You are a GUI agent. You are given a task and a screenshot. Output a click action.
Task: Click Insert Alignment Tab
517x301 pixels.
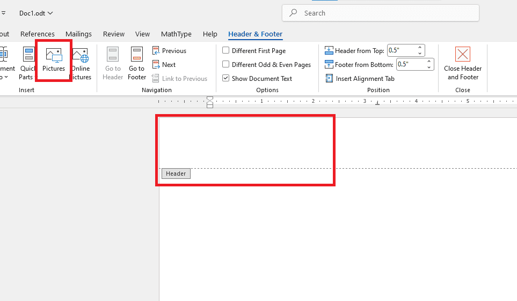click(360, 79)
